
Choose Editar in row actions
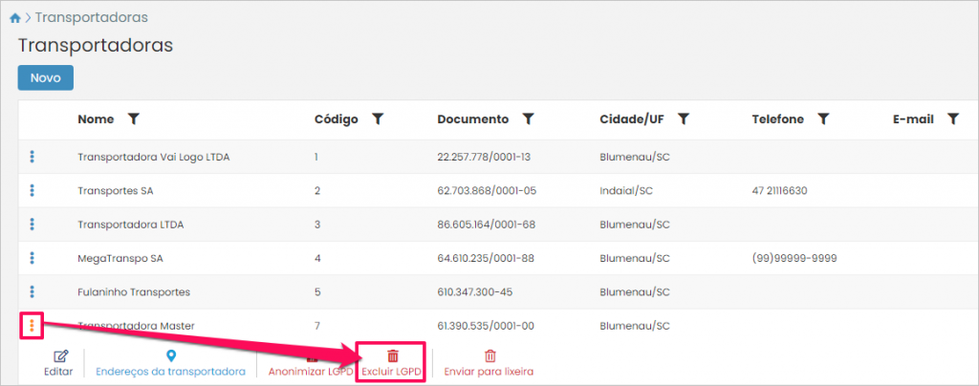[x=58, y=363]
